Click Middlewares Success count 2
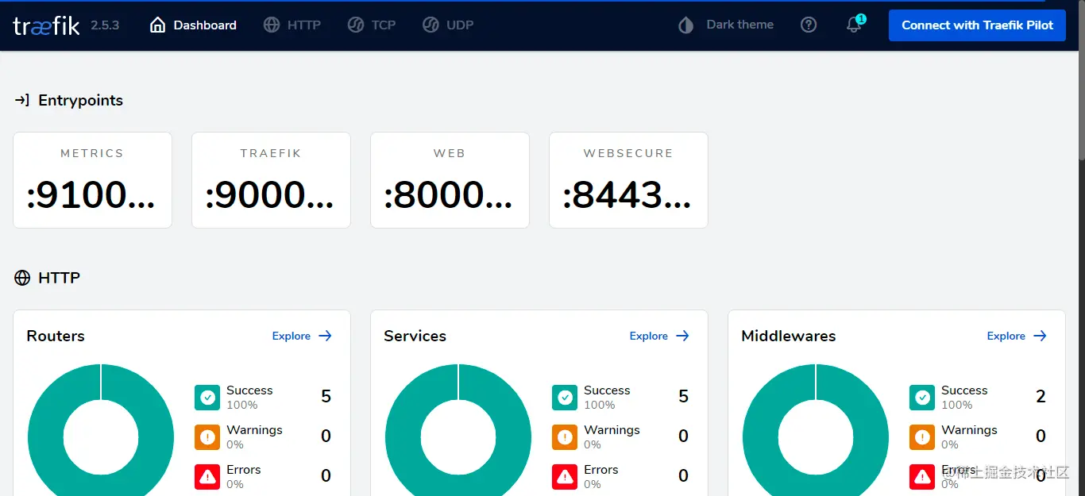 click(1041, 397)
